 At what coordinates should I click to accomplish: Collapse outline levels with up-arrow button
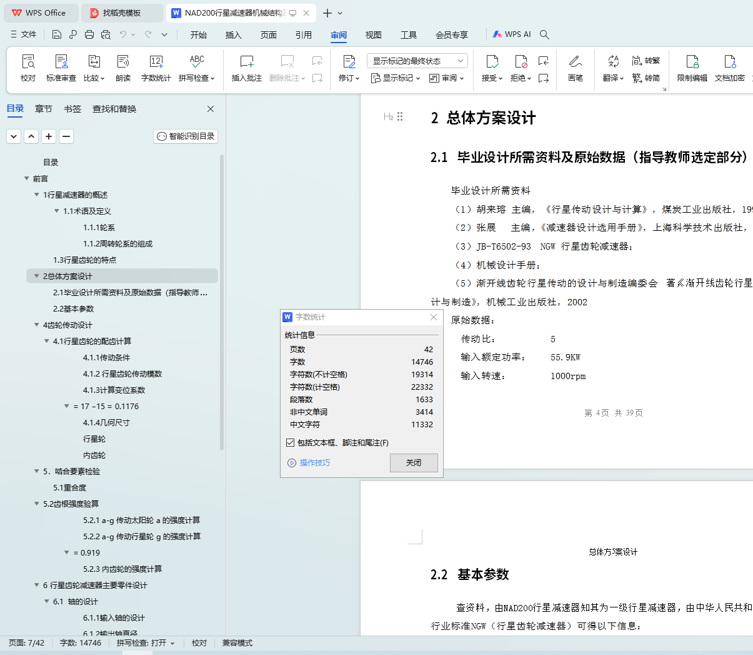coord(31,136)
